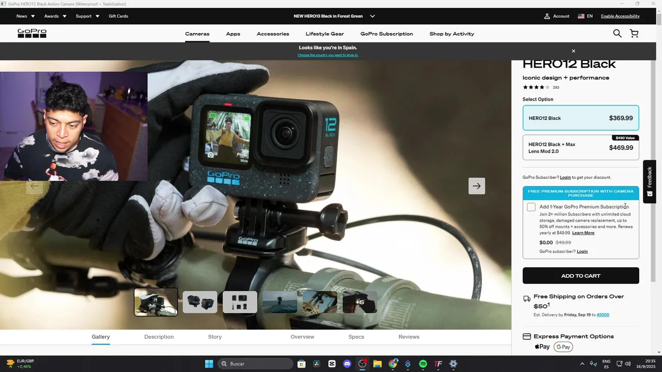Open DaVinci Resolve from taskbar
The image size is (662, 372).
317,364
